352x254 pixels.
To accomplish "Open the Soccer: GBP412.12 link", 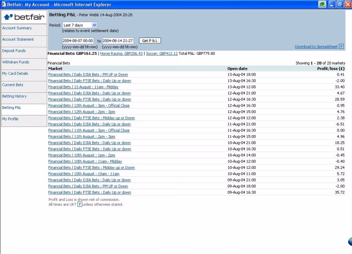I will point(162,53).
